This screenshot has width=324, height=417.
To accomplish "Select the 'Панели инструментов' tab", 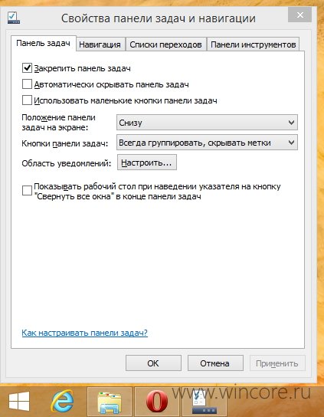I will [253, 44].
